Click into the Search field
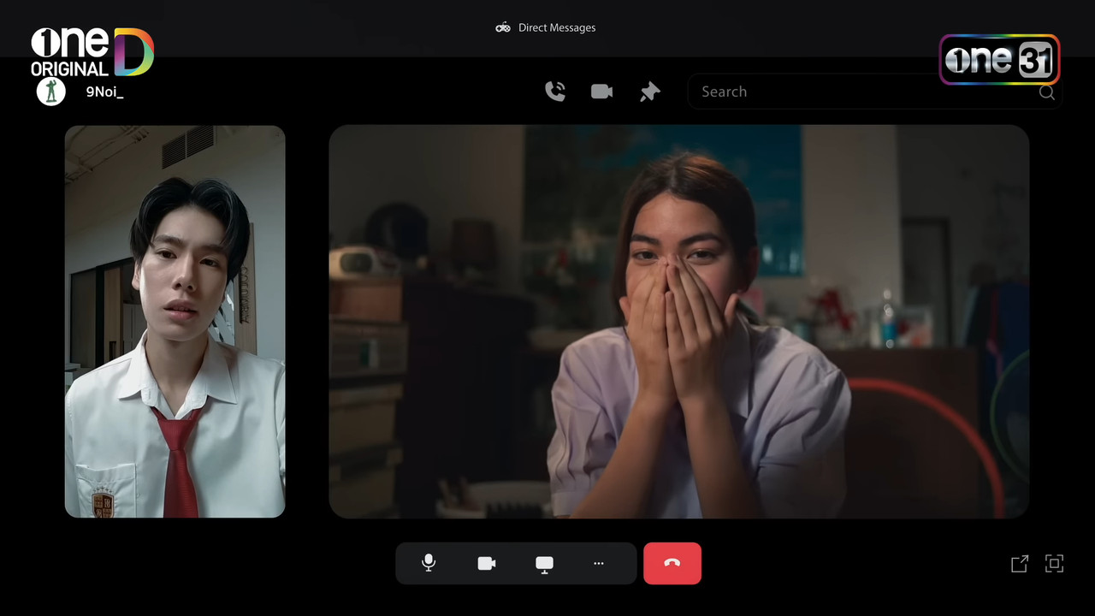The image size is (1095, 616). click(875, 92)
